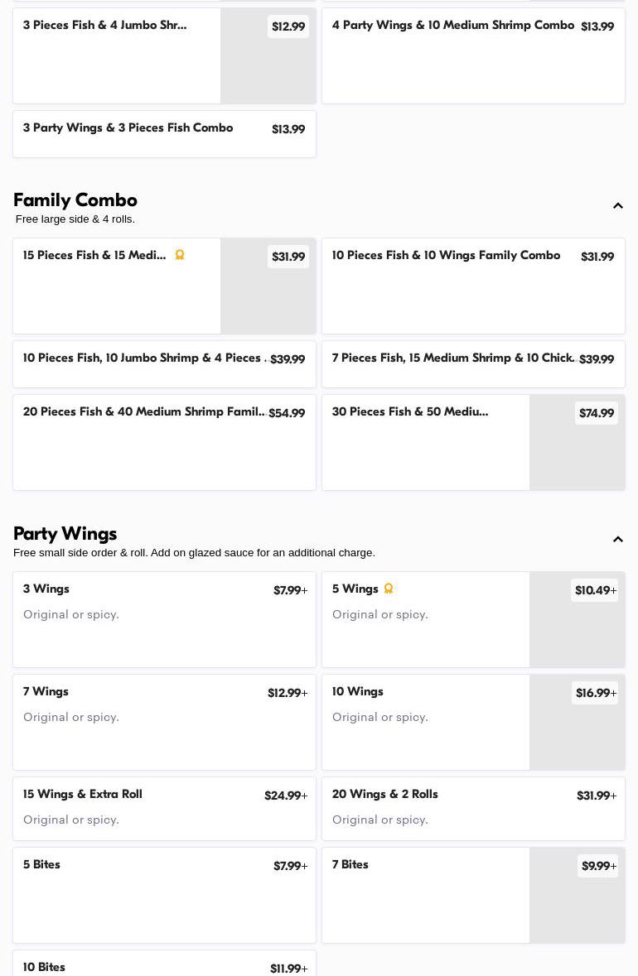
Task: Click the 10 Wings image thumbnail
Action: [x=577, y=732]
